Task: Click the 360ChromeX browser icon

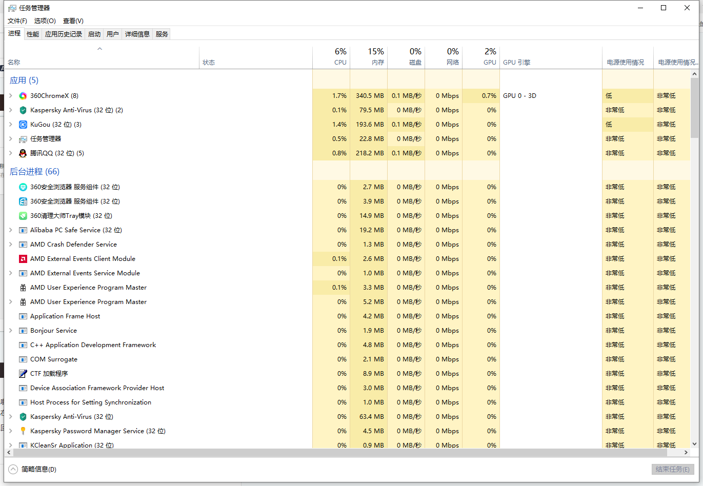Action: 23,96
